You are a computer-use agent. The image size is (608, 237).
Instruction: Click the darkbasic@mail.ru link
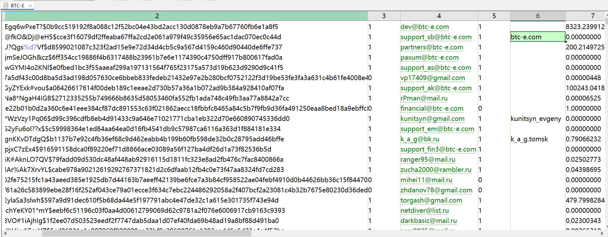coord(429,221)
